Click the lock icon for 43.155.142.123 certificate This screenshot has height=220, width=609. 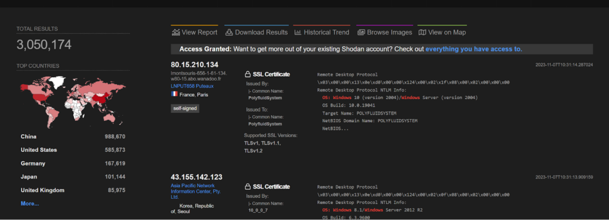(247, 187)
